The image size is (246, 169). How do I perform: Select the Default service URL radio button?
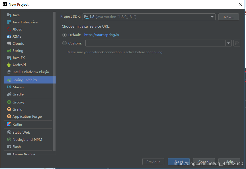pyautogui.click(x=64, y=35)
